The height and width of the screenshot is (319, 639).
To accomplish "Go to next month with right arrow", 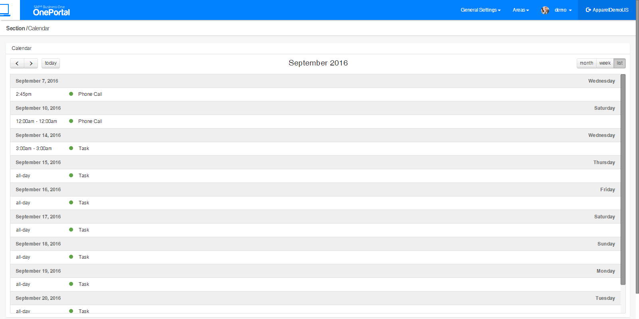I will (31, 63).
